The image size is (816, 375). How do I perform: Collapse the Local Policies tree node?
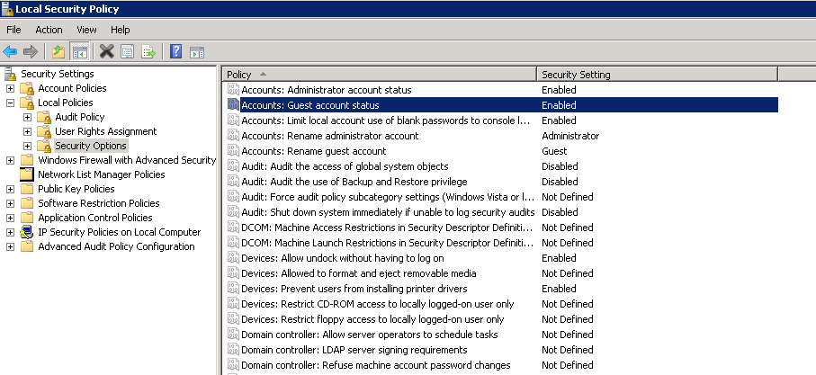[10, 103]
